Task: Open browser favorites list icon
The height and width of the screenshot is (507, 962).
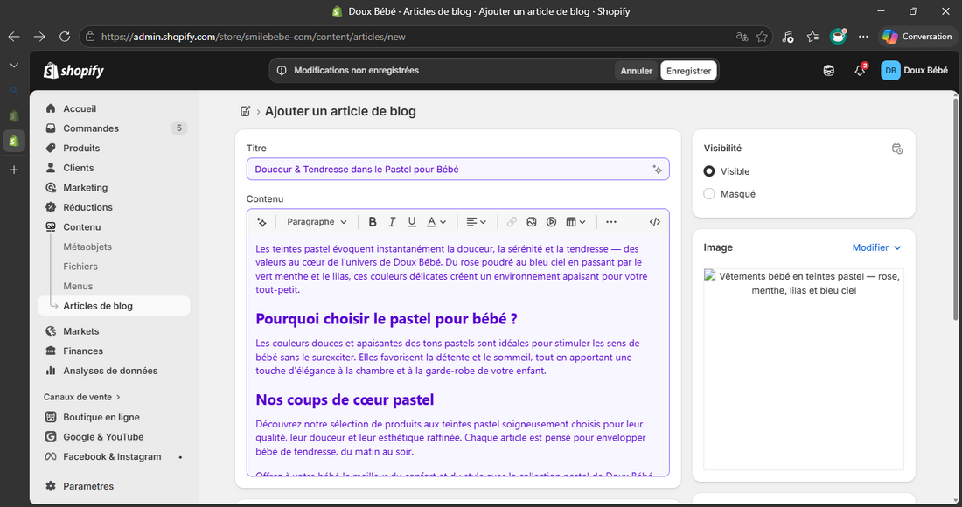Action: tap(813, 37)
